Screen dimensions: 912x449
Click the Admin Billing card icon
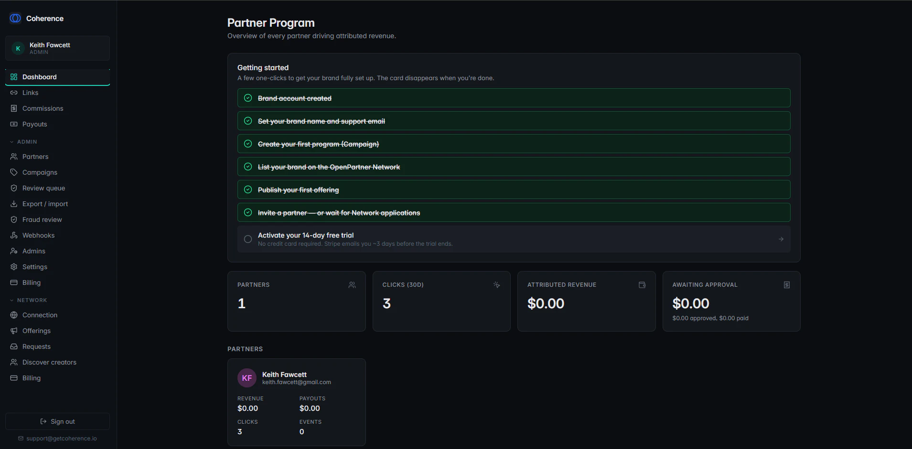tap(14, 282)
